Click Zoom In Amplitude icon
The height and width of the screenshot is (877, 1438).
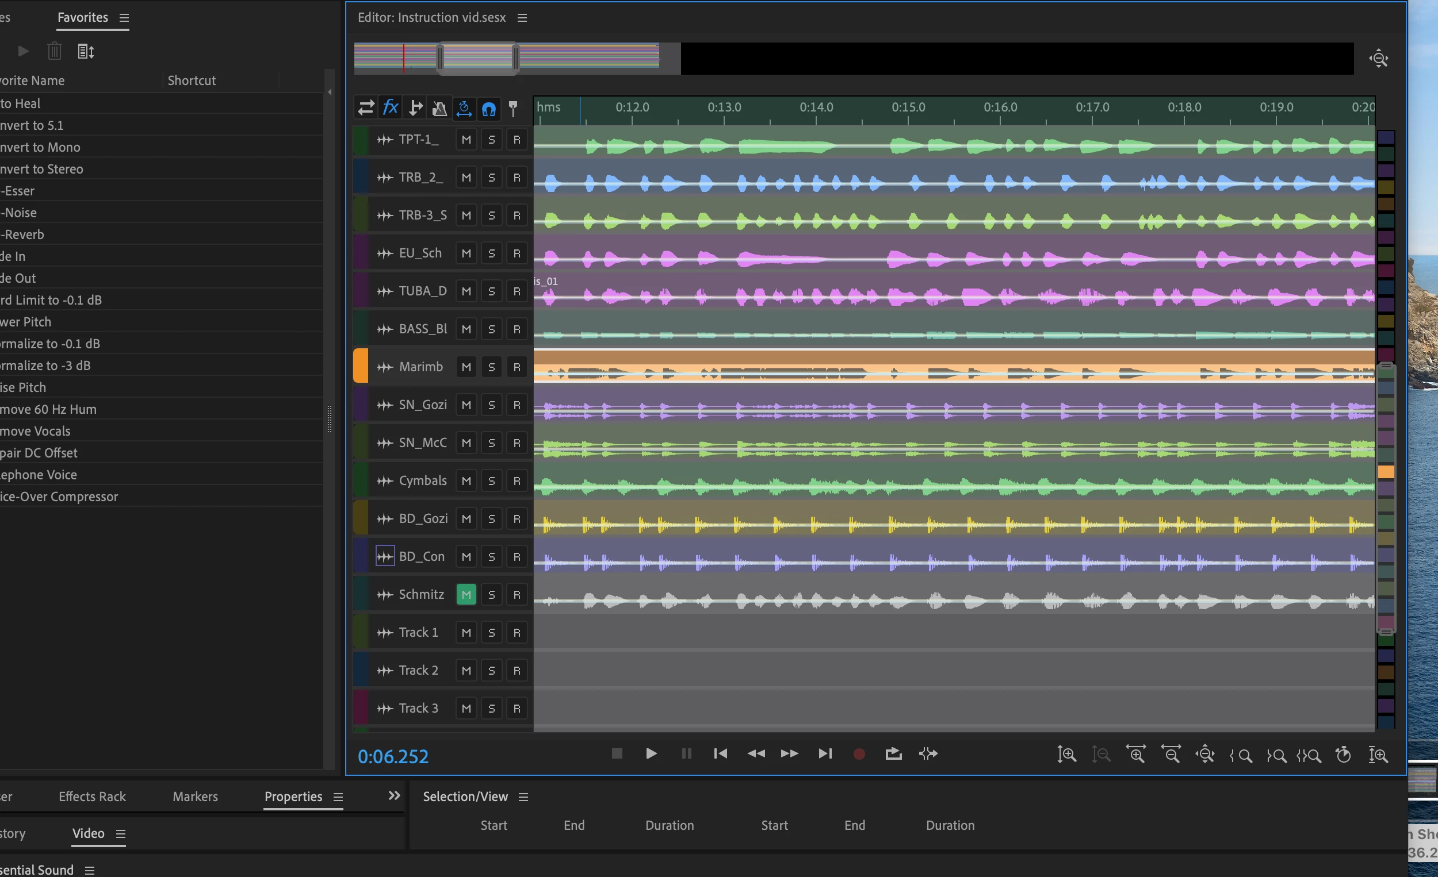tap(1066, 755)
